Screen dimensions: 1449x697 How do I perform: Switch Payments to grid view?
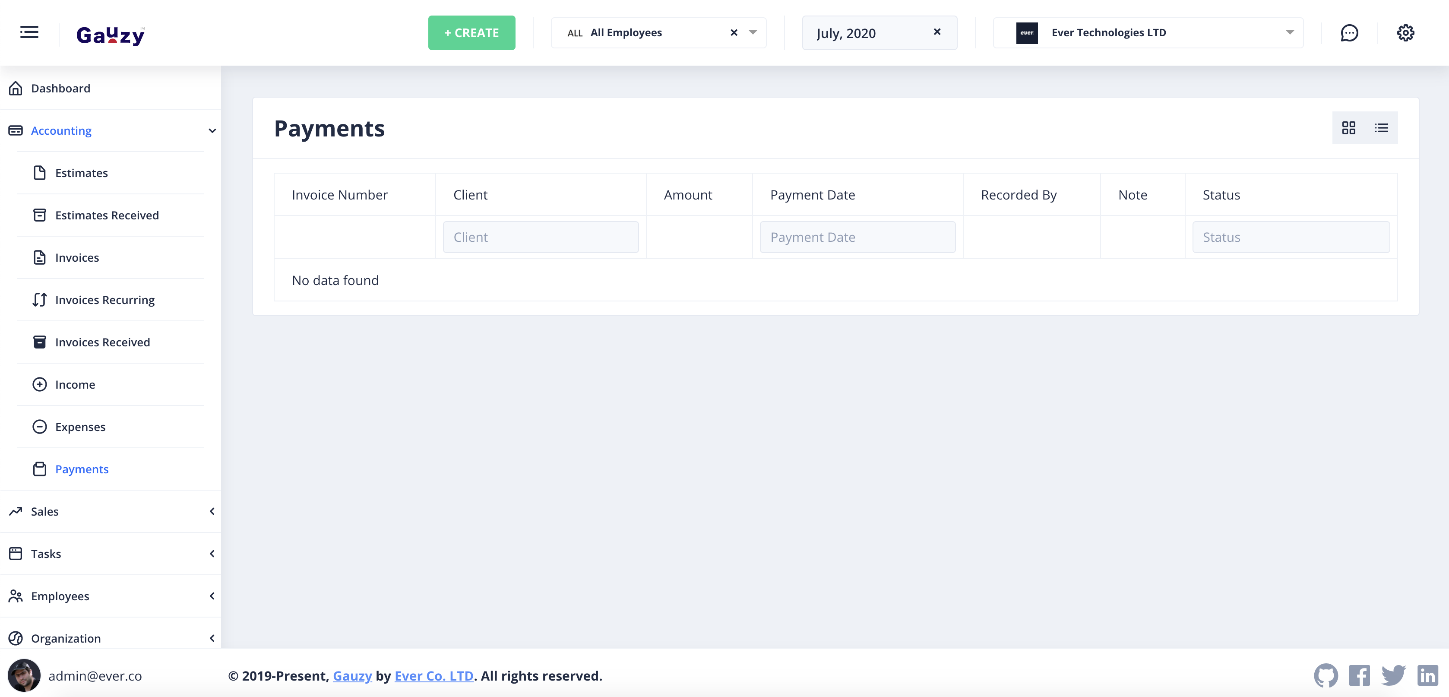1349,128
